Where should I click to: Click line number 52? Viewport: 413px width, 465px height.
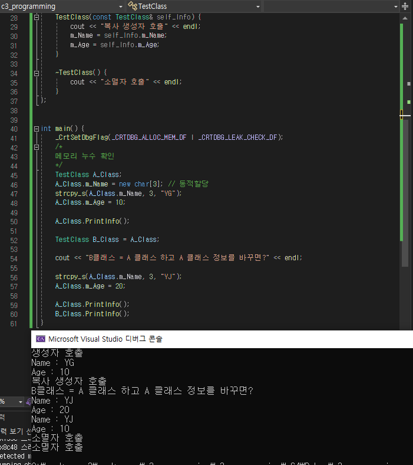pyautogui.click(x=14, y=241)
